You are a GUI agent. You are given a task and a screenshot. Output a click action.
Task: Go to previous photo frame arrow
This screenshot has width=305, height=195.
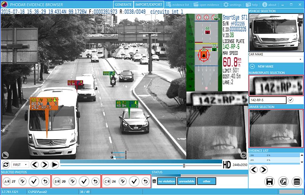35,165
